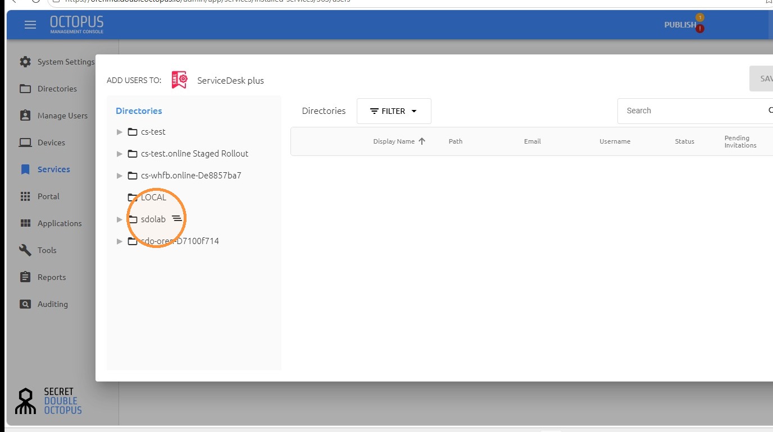Sort by the Path column header
773x432 pixels.
pyautogui.click(x=456, y=141)
